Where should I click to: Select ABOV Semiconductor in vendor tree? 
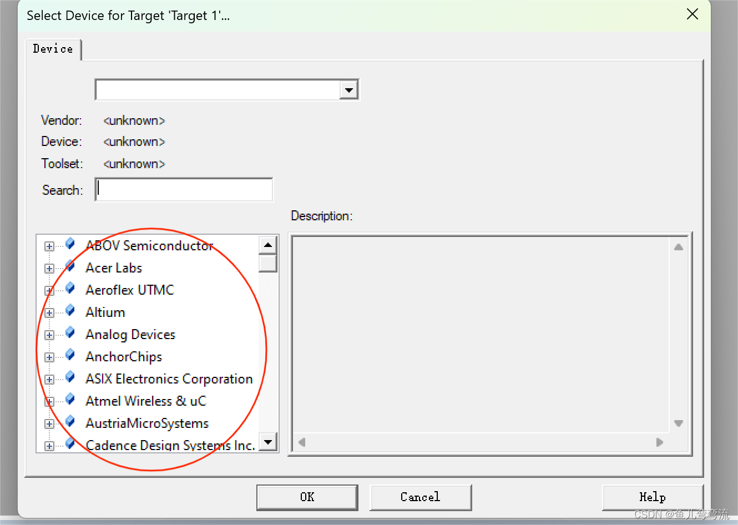[149, 245]
